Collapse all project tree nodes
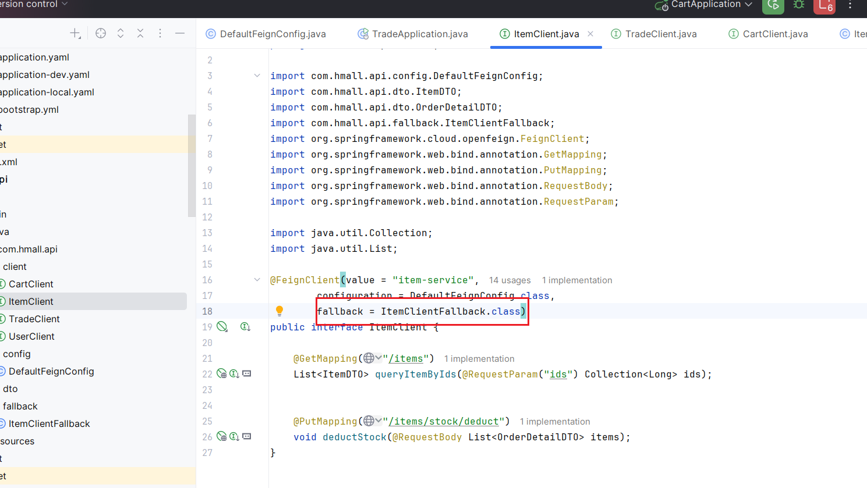Viewport: 867px width, 488px height. tap(140, 34)
